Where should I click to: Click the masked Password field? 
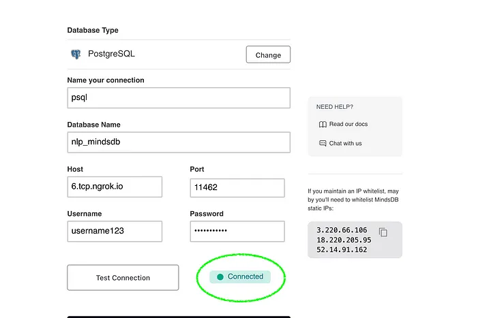tap(237, 232)
